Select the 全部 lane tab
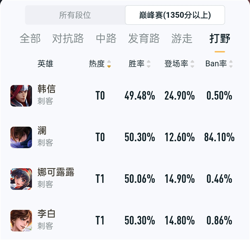The height and width of the screenshot is (240, 250). 30,38
